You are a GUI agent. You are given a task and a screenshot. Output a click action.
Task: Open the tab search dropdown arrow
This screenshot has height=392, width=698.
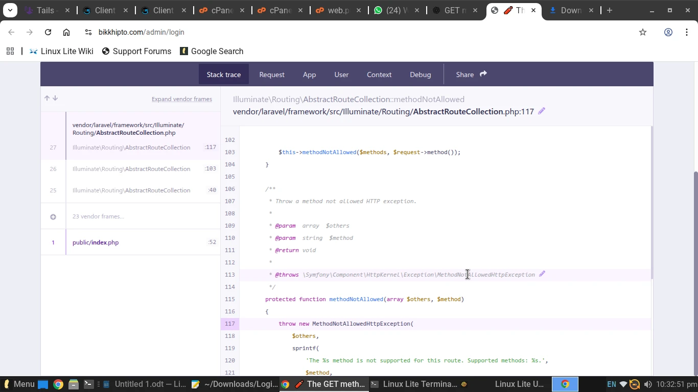tap(10, 10)
